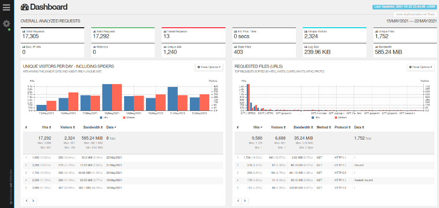Select the 22/May/2021 table row
Viewport: 439px width, 208px height.
(x=123, y=158)
